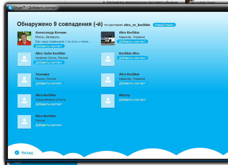Add Alex Kochkin from Соединенные Штаты as contact
This screenshot has height=165, width=228.
pos(49,104)
